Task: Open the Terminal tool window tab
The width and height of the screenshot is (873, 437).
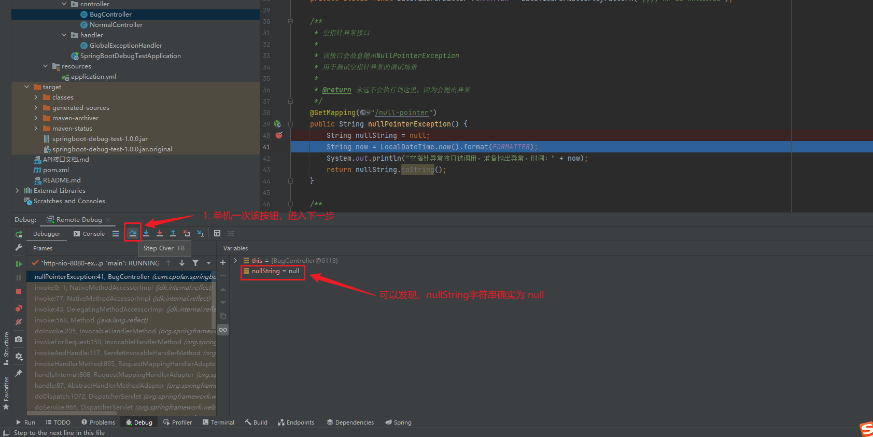Action: pos(218,422)
